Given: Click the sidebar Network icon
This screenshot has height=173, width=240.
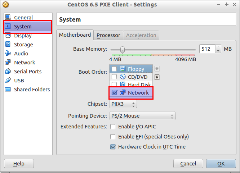Looking at the screenshot, I should click(8, 62).
